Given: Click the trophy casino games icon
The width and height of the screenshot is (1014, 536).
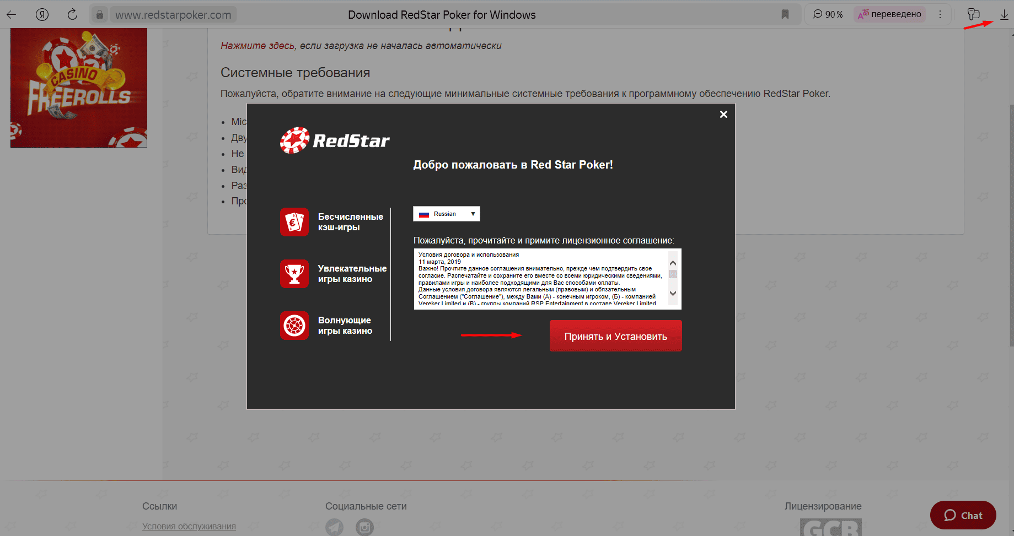Looking at the screenshot, I should (x=294, y=274).
